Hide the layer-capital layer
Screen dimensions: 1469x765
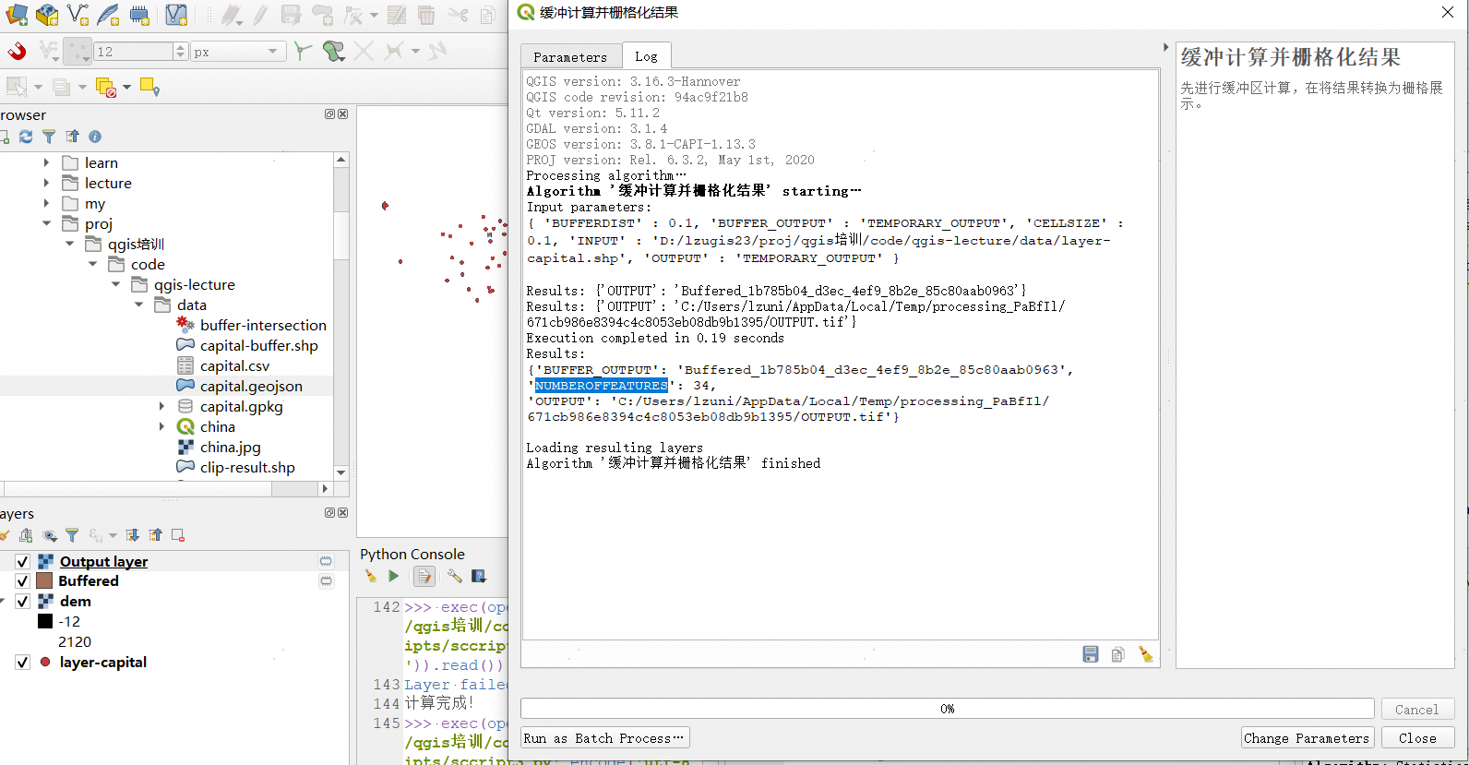pos(22,663)
